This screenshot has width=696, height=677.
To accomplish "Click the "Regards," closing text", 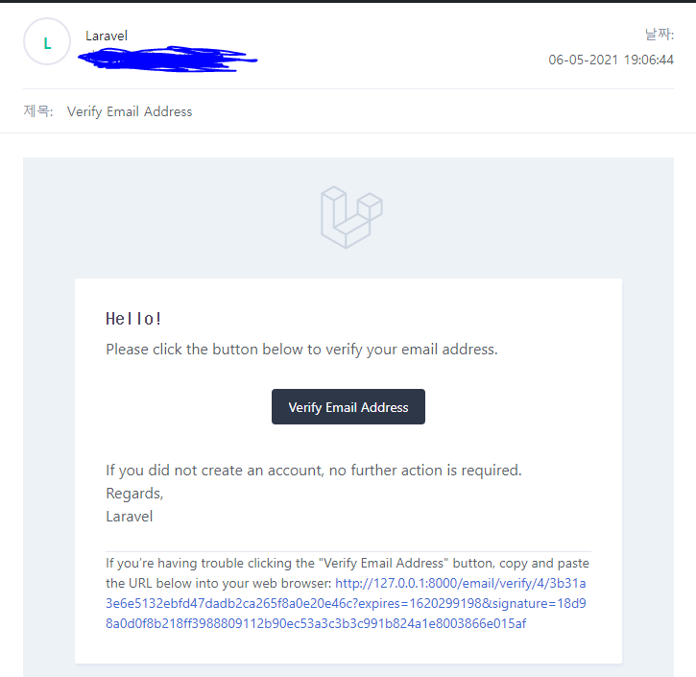I will click(x=134, y=494).
